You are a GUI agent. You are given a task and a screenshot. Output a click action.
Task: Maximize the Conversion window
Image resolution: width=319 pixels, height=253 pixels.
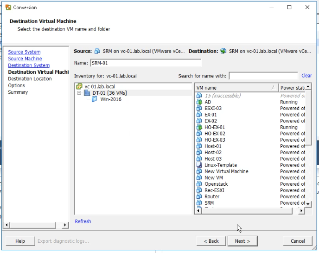point(289,7)
